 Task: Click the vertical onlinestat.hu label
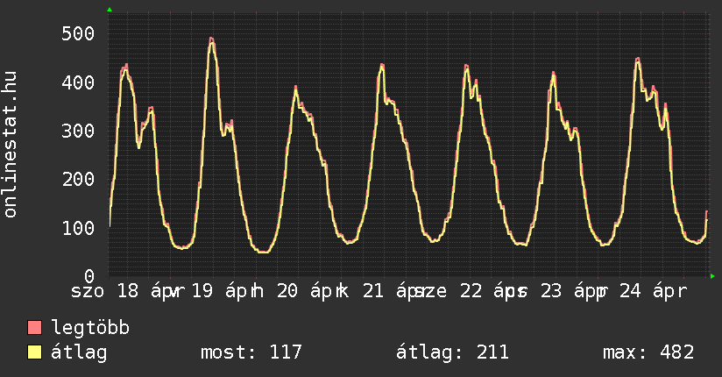click(x=11, y=146)
